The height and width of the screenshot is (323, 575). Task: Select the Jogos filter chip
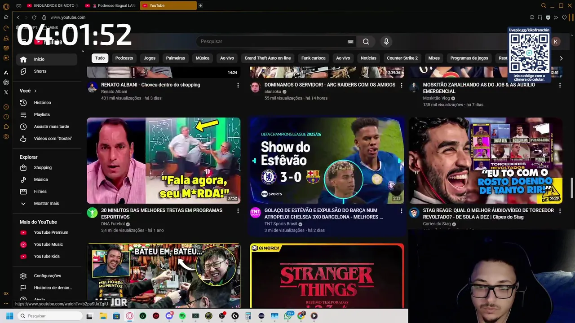point(150,58)
